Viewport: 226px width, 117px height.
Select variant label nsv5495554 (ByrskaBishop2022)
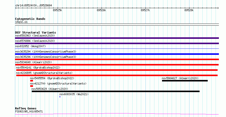pyautogui.click(x=52, y=78)
